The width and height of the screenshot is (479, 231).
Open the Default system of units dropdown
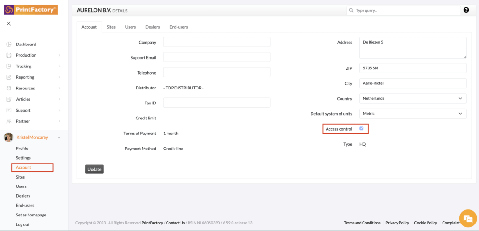pos(413,114)
